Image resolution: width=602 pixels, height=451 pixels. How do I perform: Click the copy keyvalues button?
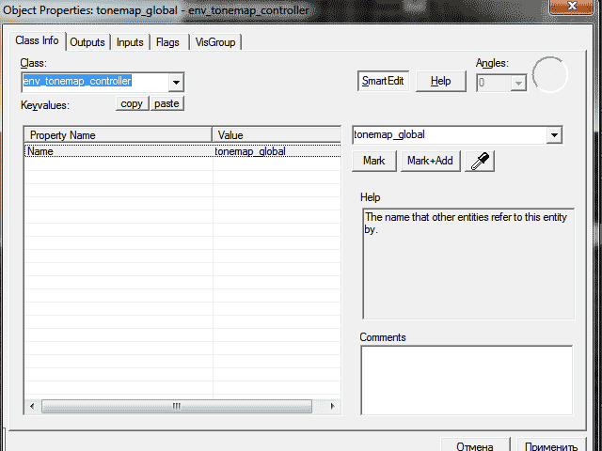[x=132, y=103]
